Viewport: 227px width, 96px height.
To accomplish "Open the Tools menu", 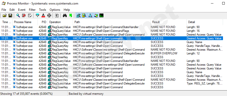I will click(x=43, y=10).
